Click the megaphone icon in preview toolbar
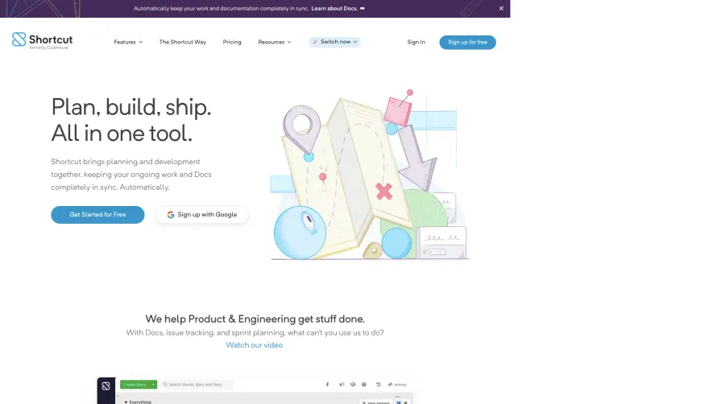713x404 pixels. (x=342, y=385)
